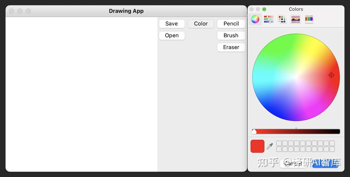
Task: Click the Color button
Action: 201,24
